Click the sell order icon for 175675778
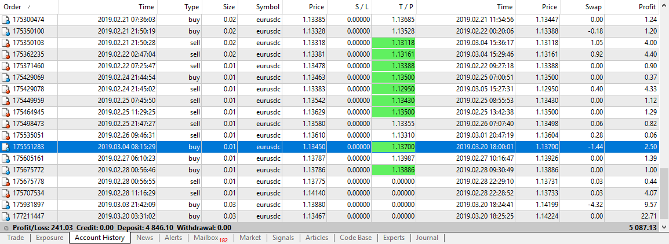The height and width of the screenshot is (244, 669). click(x=6, y=181)
